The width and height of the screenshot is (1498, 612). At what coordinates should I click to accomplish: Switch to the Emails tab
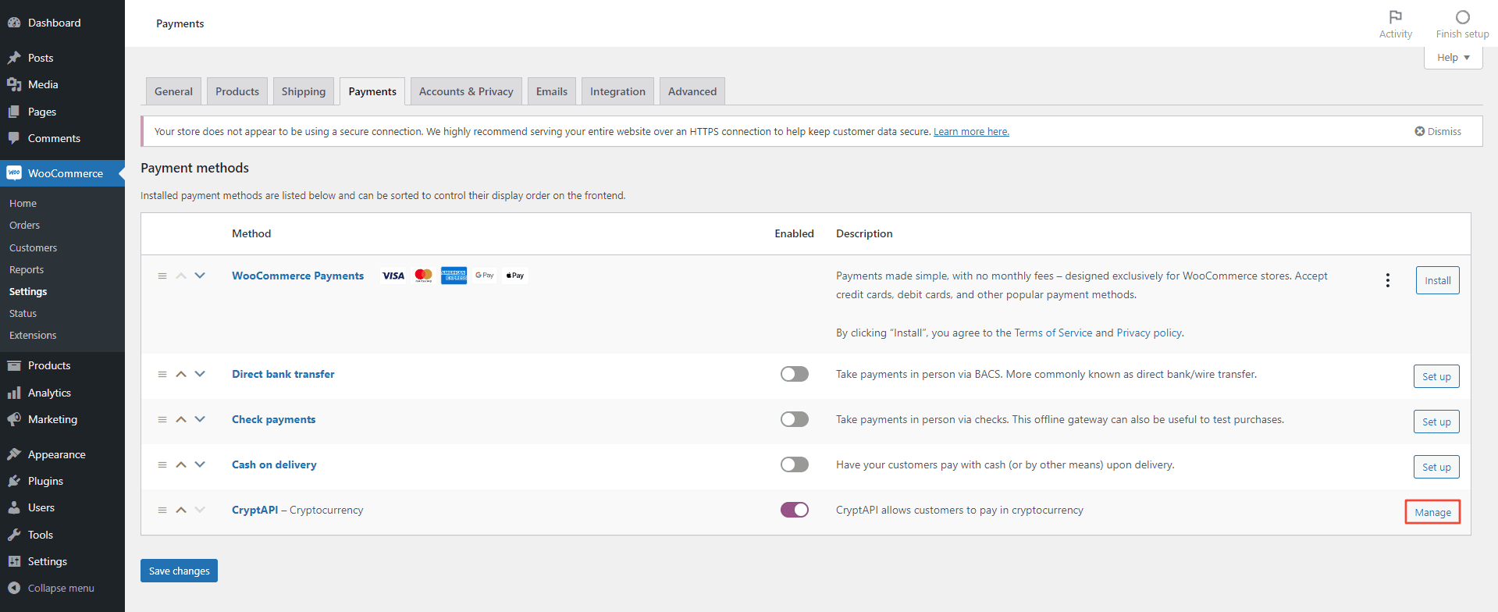point(552,91)
